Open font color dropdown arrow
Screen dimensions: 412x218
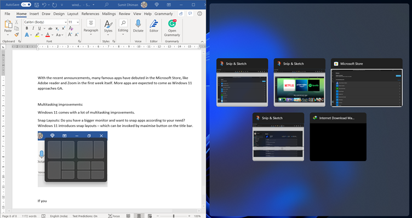(52, 35)
